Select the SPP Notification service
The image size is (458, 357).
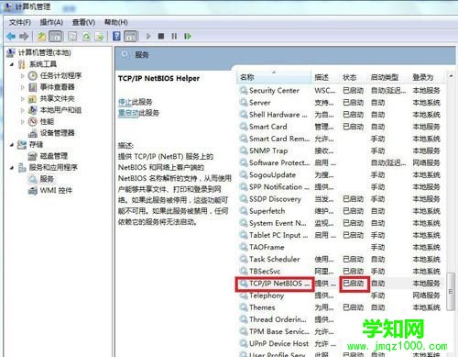click(340, 187)
